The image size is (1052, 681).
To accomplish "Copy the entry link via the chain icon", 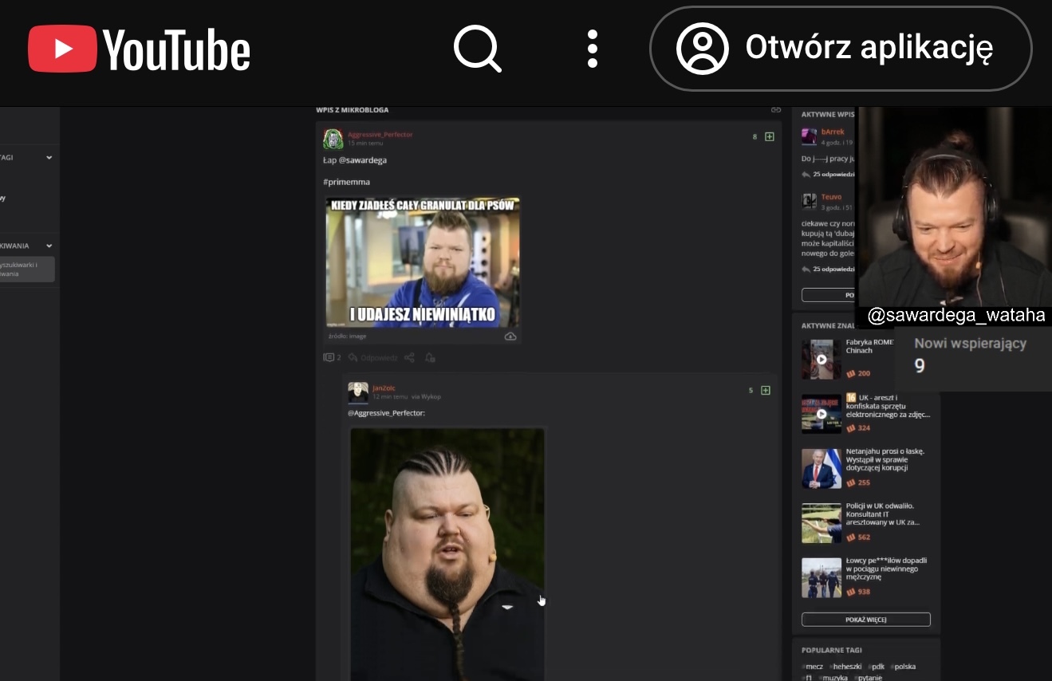I will (775, 110).
